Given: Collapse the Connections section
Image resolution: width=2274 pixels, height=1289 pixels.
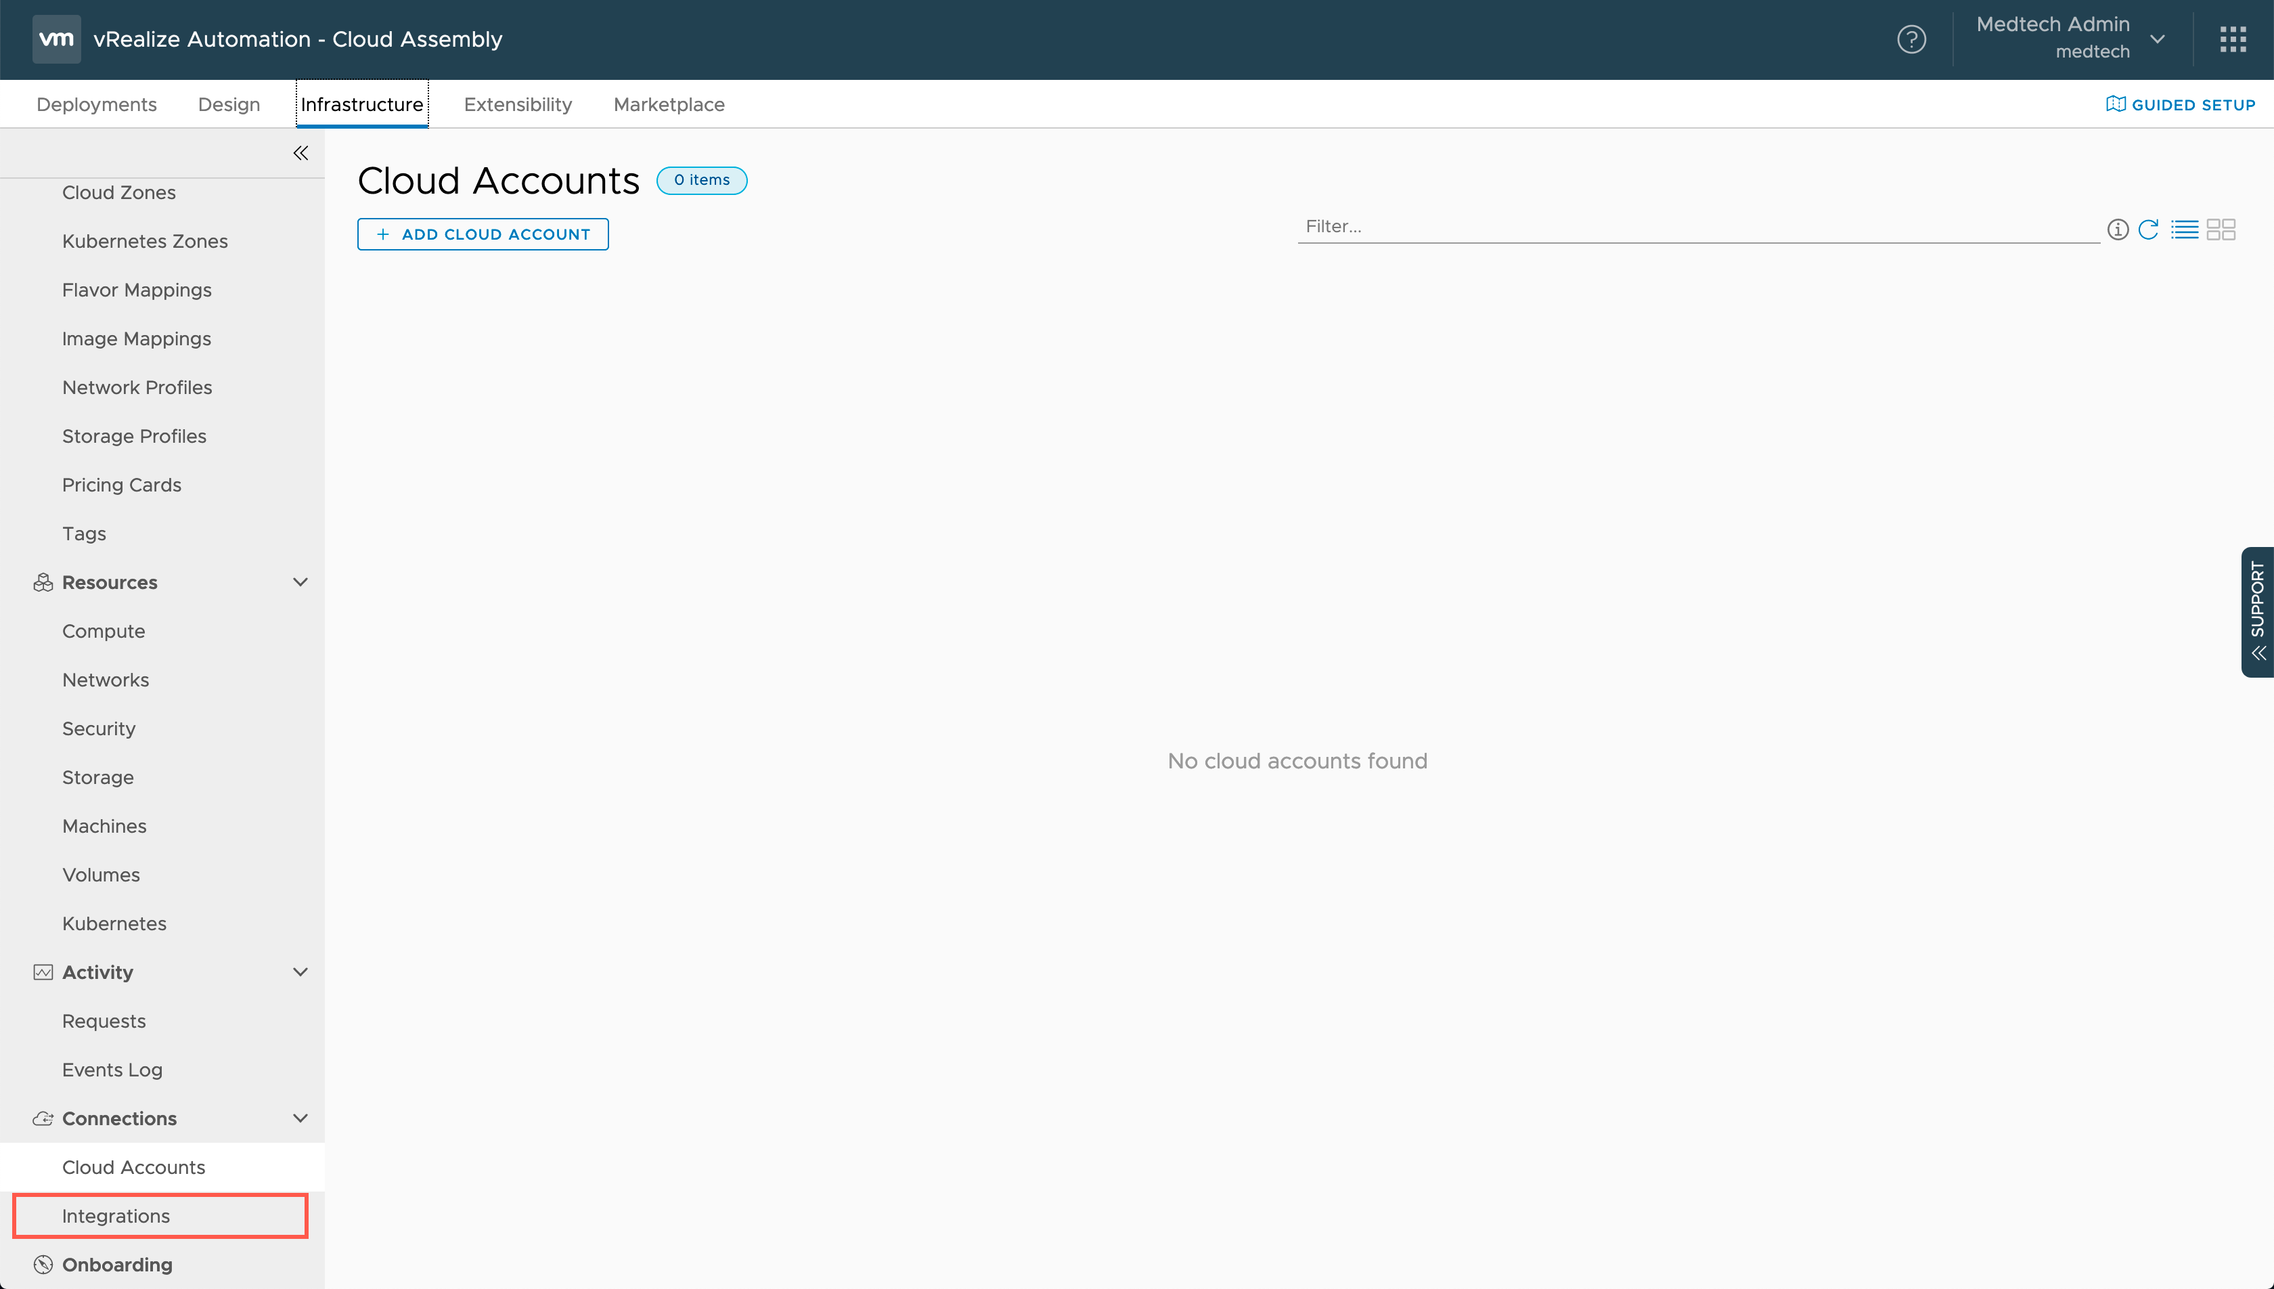Looking at the screenshot, I should pos(301,1118).
